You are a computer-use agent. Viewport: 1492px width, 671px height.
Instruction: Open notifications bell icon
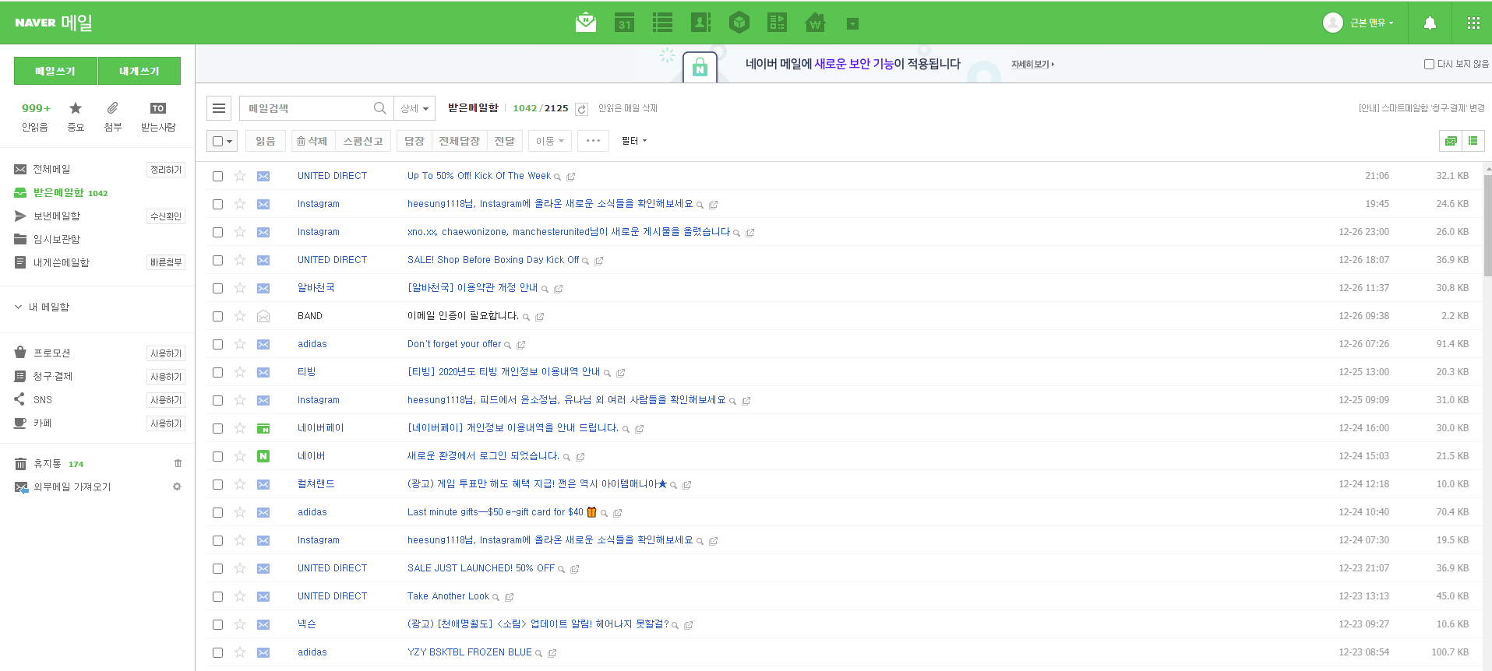tap(1430, 23)
